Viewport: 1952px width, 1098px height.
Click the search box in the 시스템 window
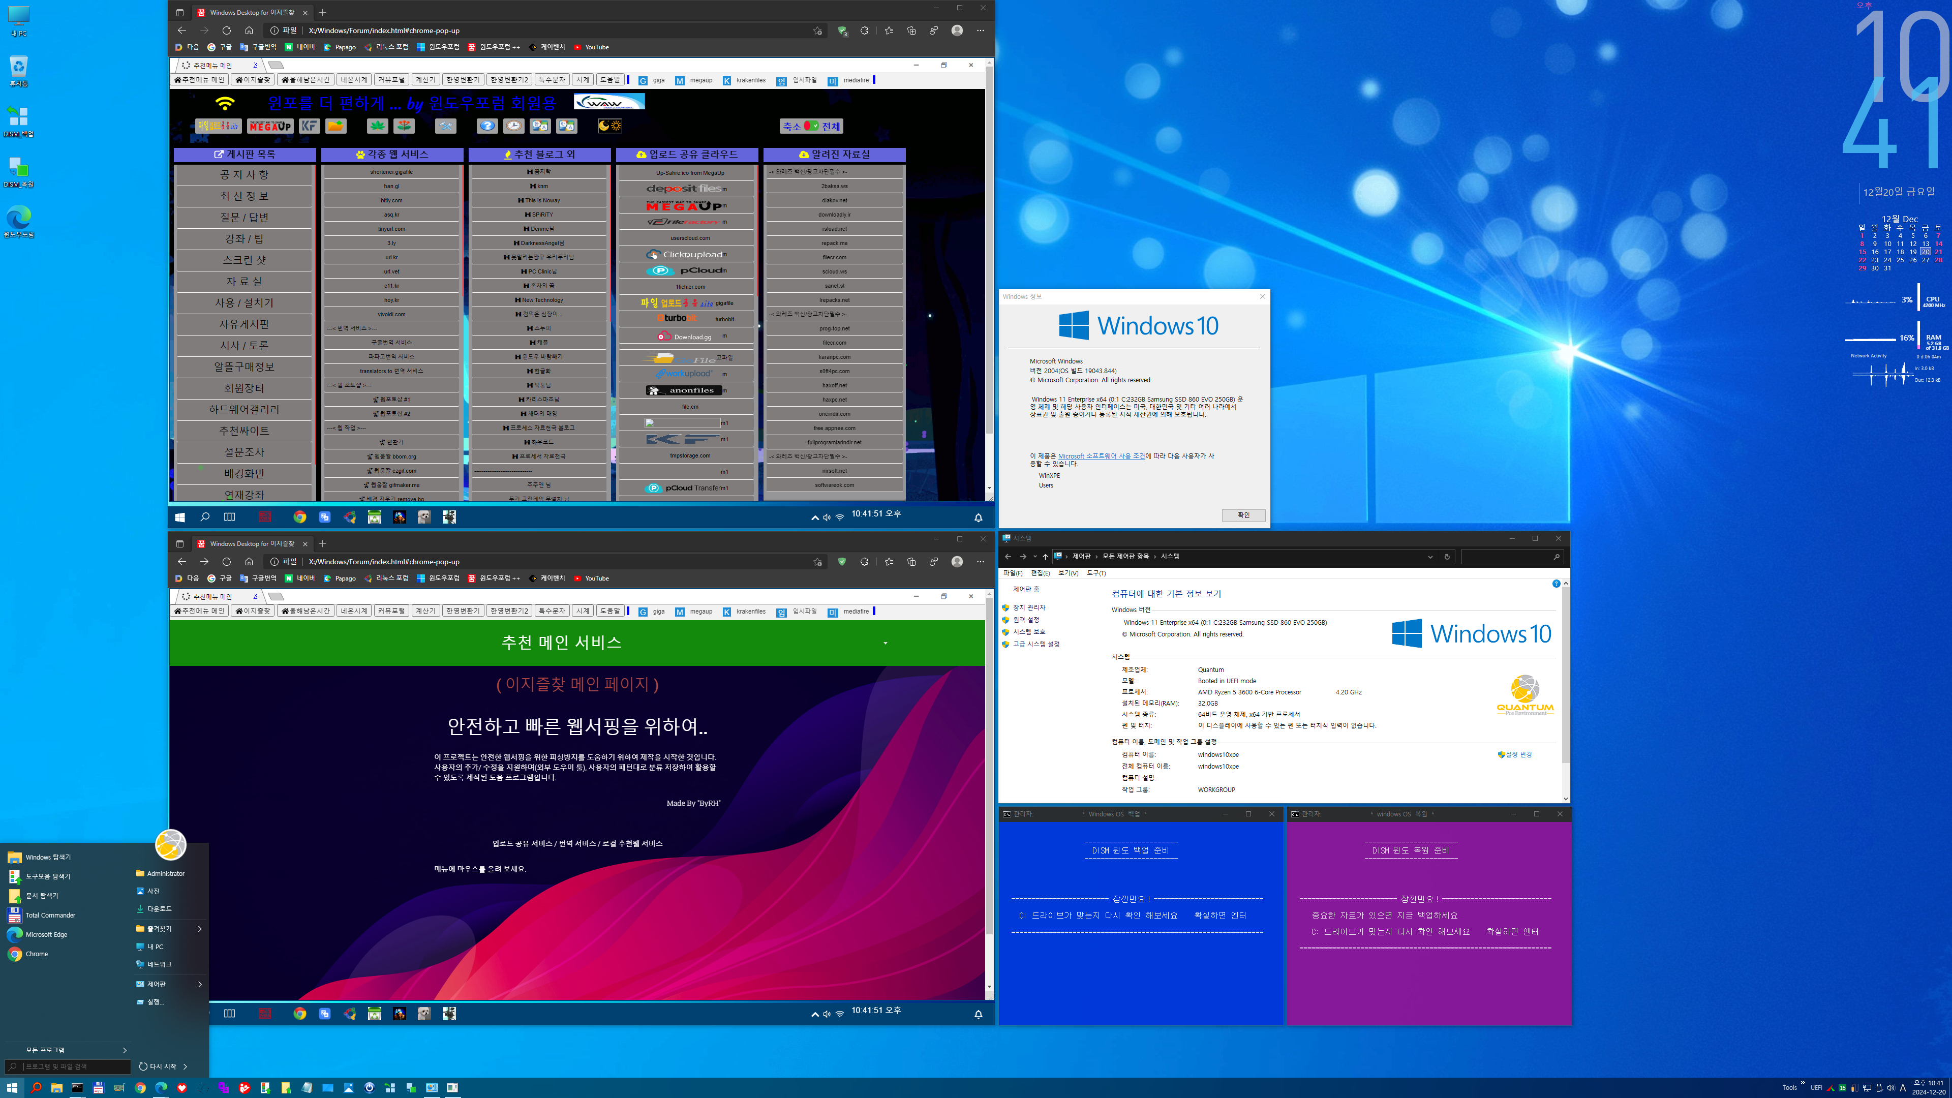(1512, 556)
